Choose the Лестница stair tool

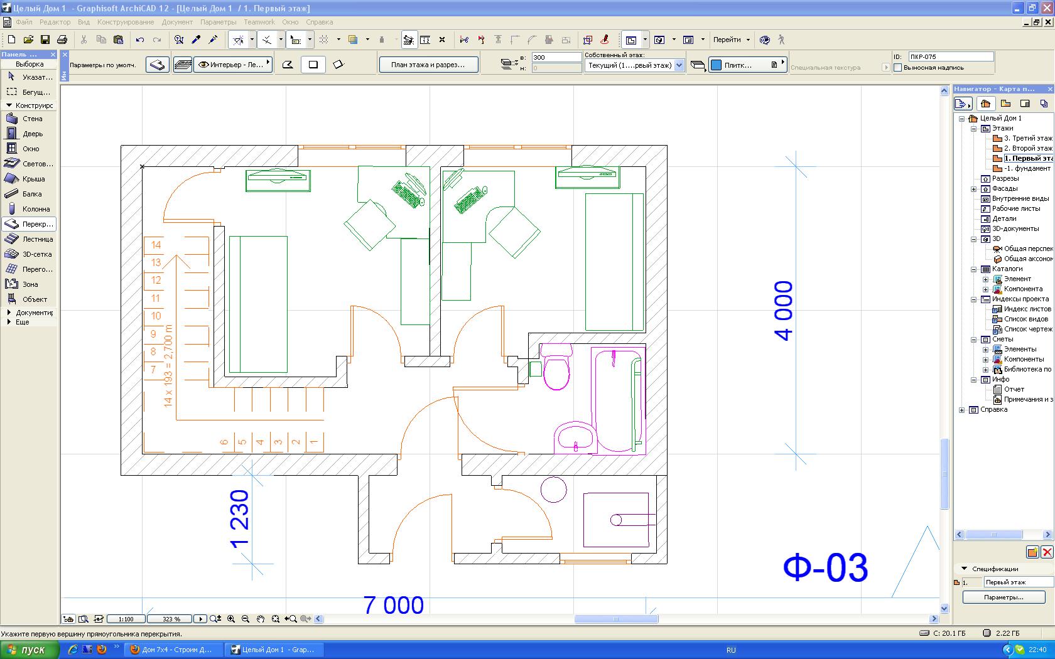(x=29, y=239)
